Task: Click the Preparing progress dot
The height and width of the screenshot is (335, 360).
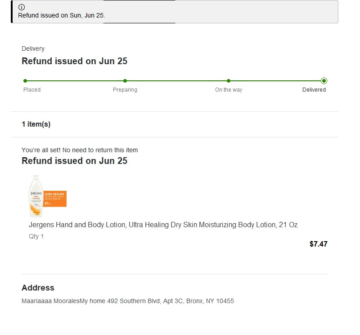Action: [125, 81]
